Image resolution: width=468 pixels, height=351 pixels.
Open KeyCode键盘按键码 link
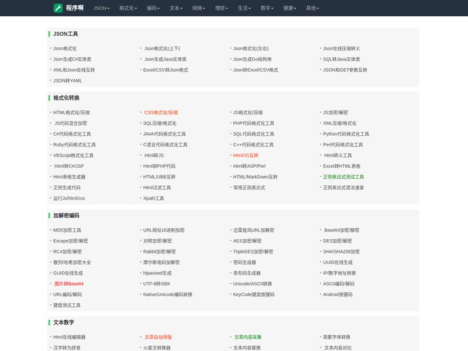point(253,294)
